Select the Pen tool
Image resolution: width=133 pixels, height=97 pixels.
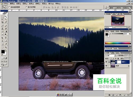2,41
